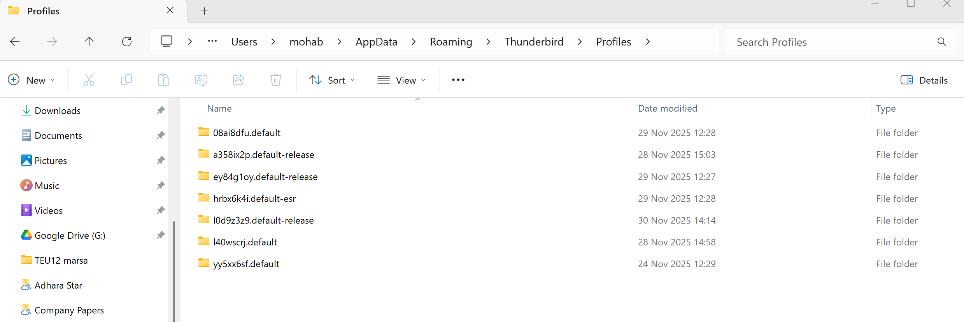
Task: Open the View dropdown menu
Action: point(401,80)
